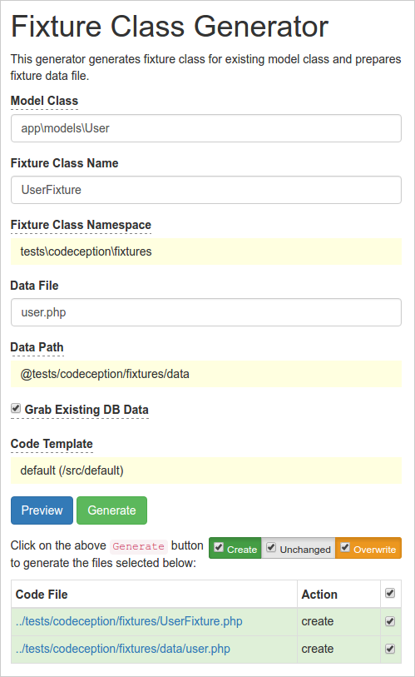Uncheck the UserFixture.php row checkbox
Screen dimensions: 415x677
pyautogui.click(x=390, y=621)
